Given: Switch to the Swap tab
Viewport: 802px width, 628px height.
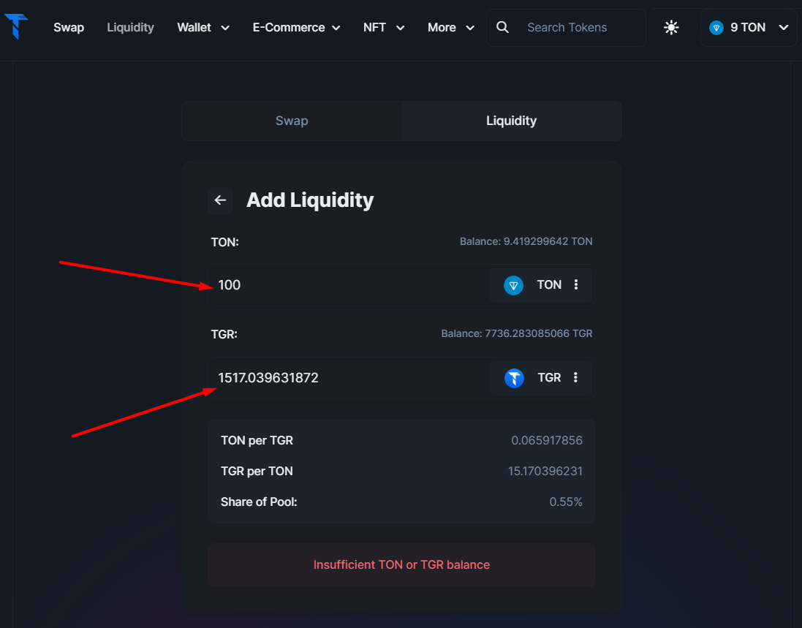Looking at the screenshot, I should pyautogui.click(x=292, y=121).
